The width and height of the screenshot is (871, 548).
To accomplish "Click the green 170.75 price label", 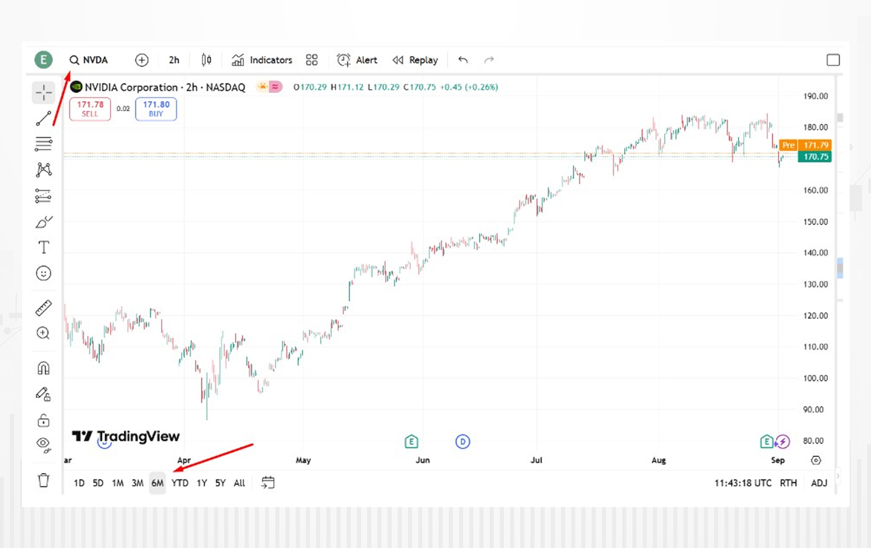I will tap(815, 157).
